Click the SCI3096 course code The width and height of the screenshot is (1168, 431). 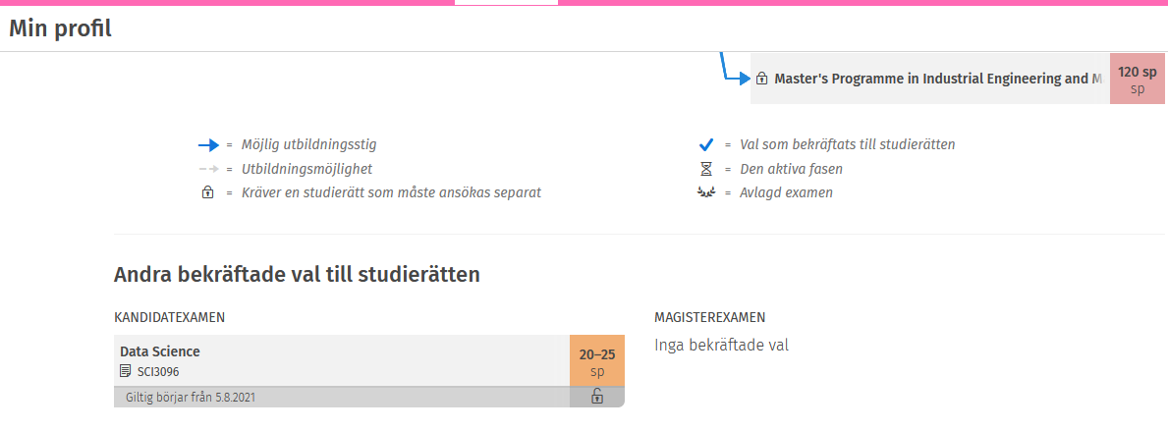click(158, 371)
